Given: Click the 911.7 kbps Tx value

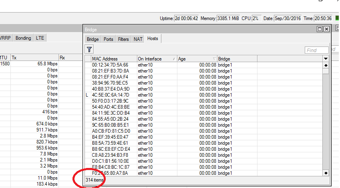Looking at the screenshot, I should (47, 130).
